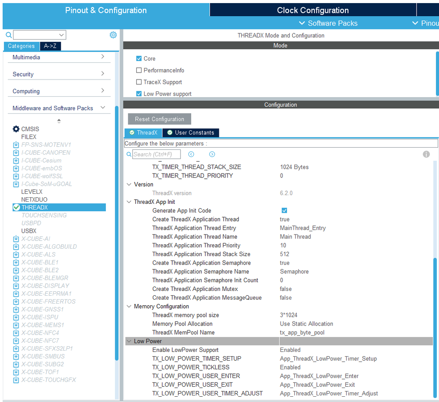Click the parameter search magnifier icon
Viewport: 439px width, 402px height.
[x=129, y=154]
